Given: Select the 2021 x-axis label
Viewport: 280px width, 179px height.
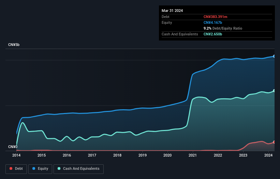Looking at the screenshot, I should [193, 155].
